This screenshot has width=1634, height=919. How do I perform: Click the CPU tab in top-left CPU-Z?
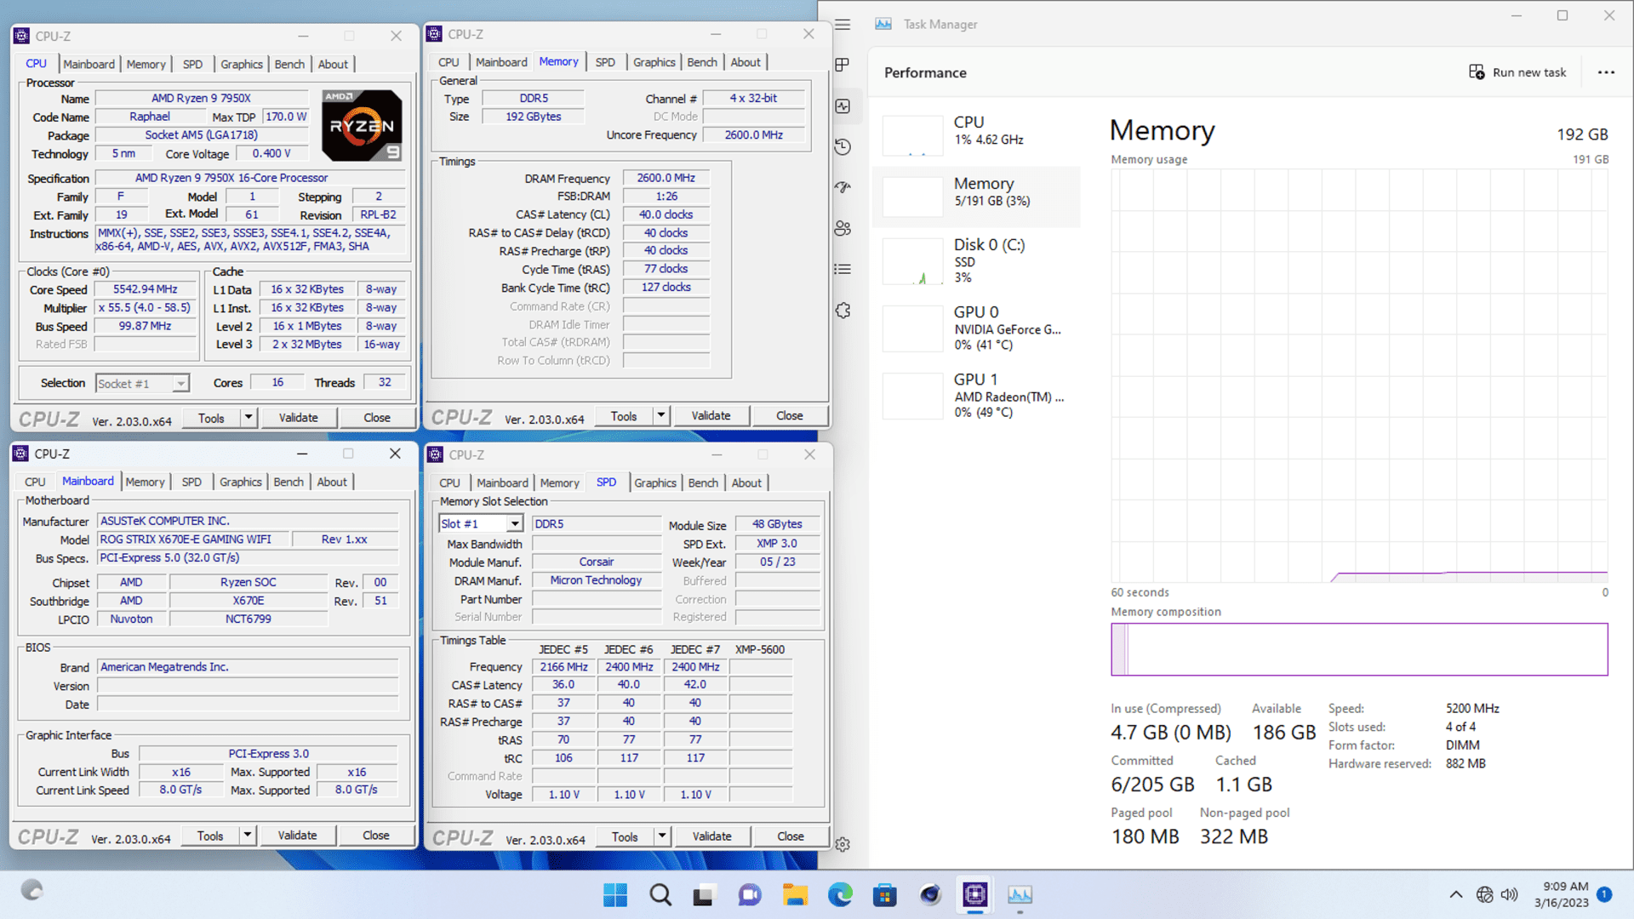[x=36, y=64]
